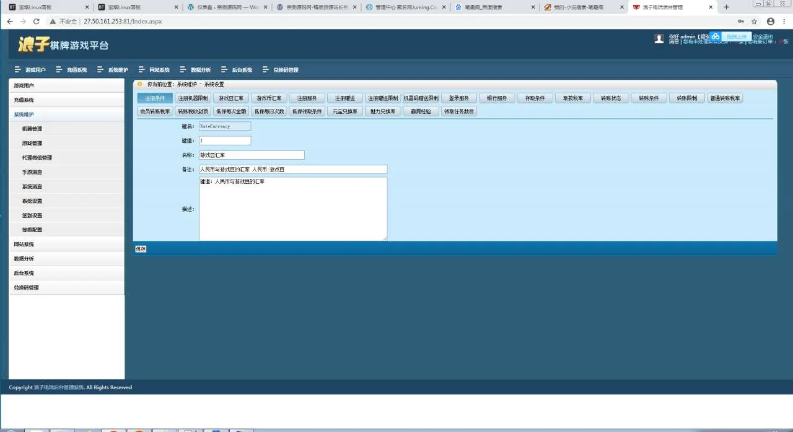Image resolution: width=793 pixels, height=432 pixels.
Task: Click the bookmark star icon in address bar
Action: tap(754, 21)
